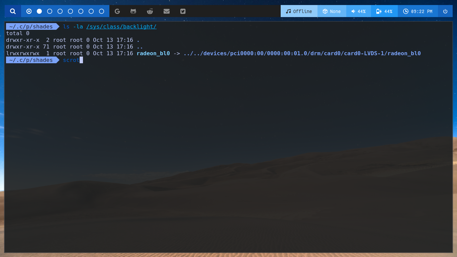Open the /sys/class/backlight/ link in the terminal
457x257 pixels.
point(121,26)
